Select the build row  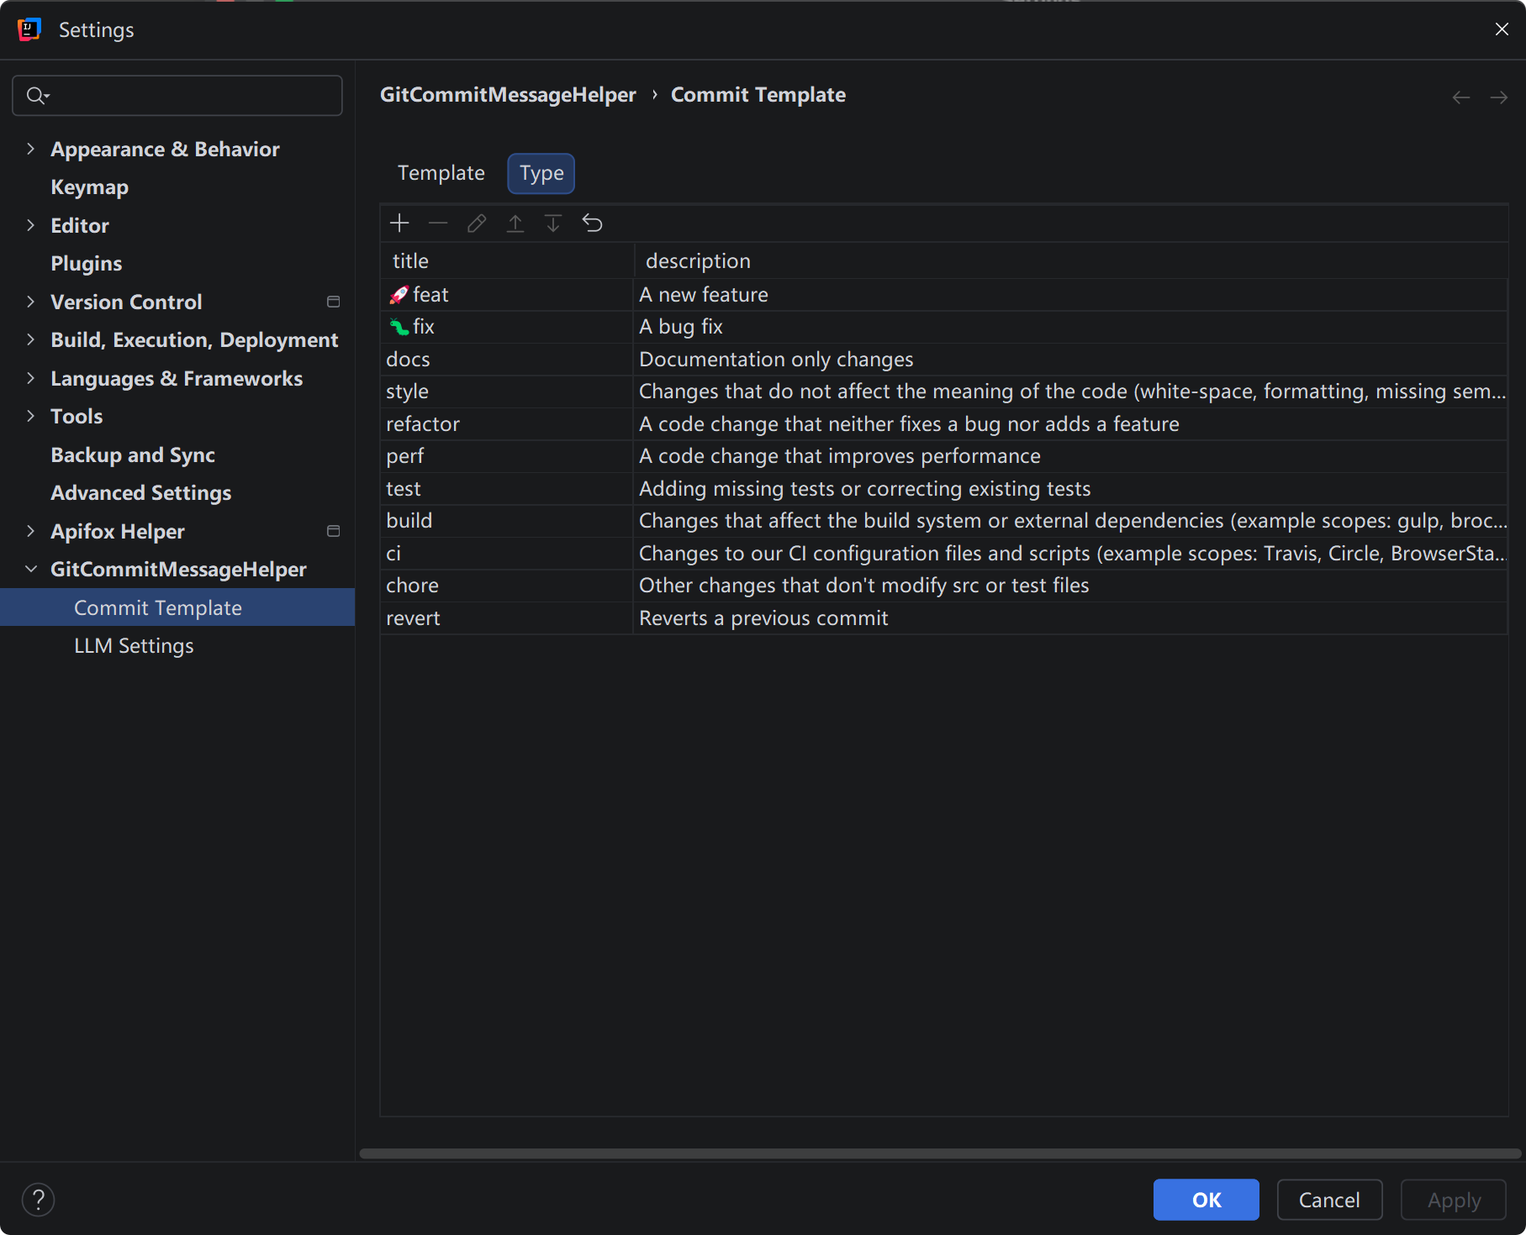coord(944,521)
